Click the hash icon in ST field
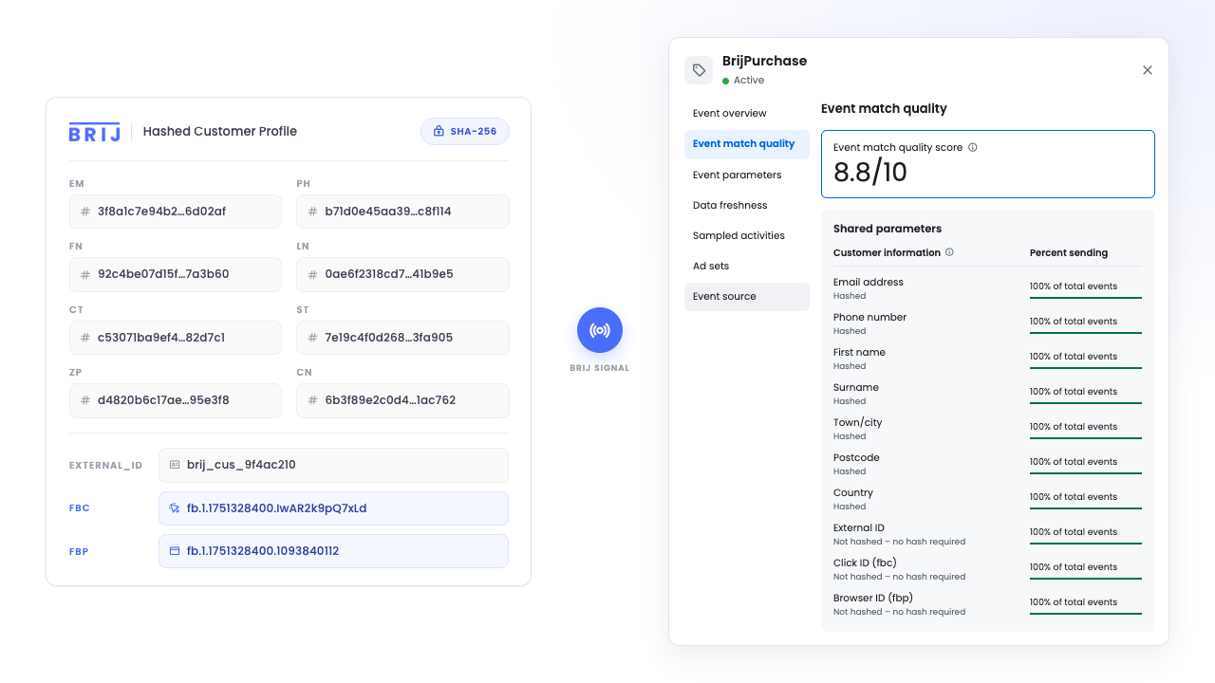 tap(313, 338)
